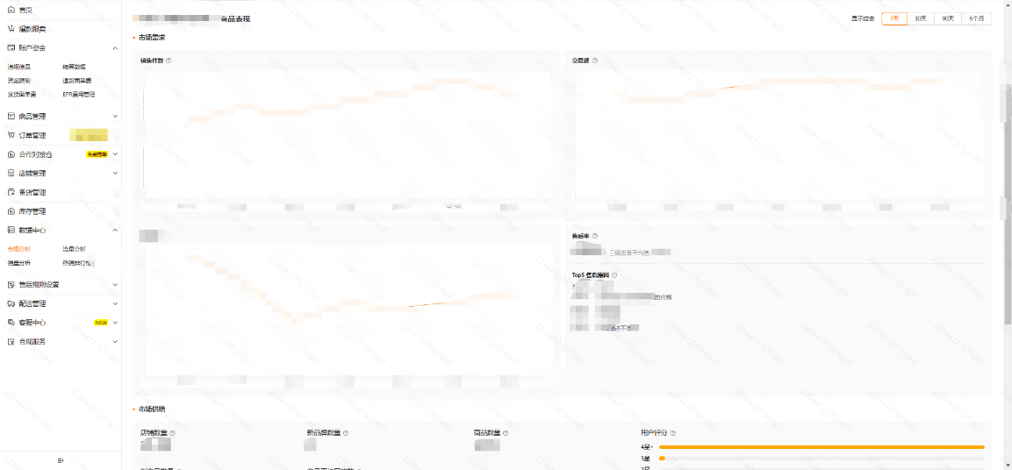Click the help icon beside 用户评分
The height and width of the screenshot is (470, 1012).
point(672,432)
